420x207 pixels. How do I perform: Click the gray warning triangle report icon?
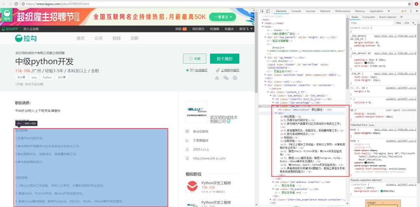[x=217, y=78]
